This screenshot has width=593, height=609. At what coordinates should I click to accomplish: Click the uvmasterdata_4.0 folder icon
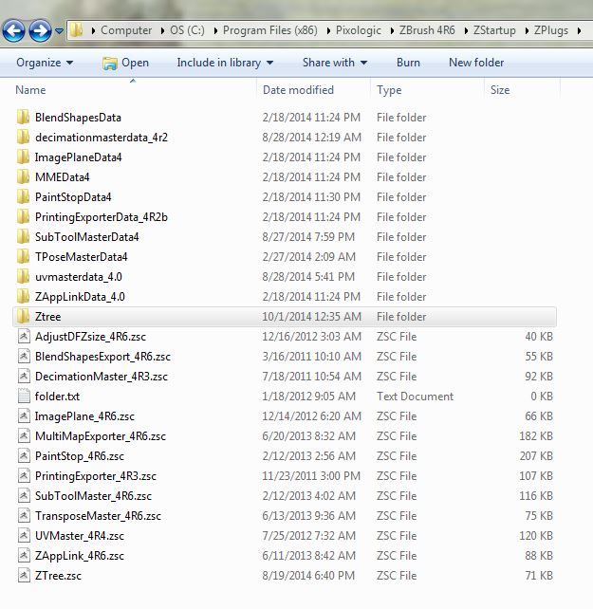24,276
